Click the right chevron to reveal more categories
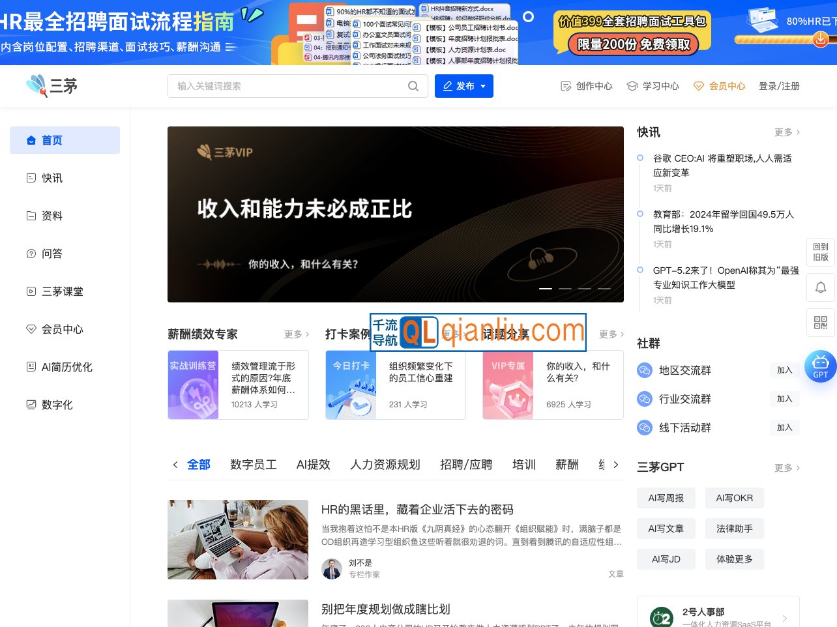837x627 pixels. [x=616, y=465]
